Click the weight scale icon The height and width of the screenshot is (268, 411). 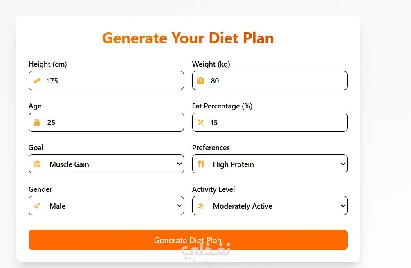[x=201, y=81]
